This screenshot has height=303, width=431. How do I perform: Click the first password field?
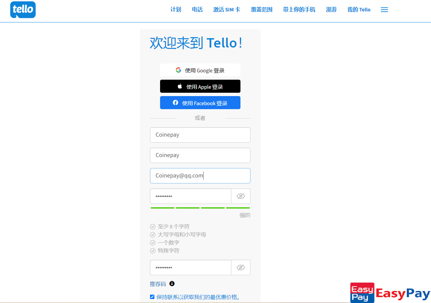[191, 196]
